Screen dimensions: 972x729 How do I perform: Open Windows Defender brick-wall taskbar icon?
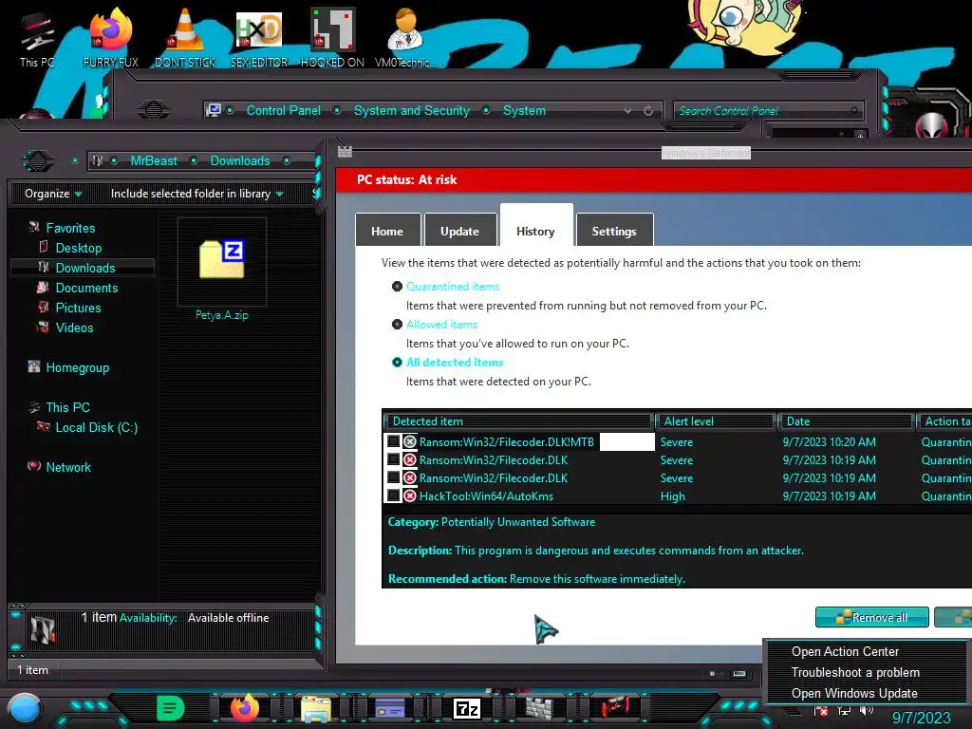click(539, 707)
